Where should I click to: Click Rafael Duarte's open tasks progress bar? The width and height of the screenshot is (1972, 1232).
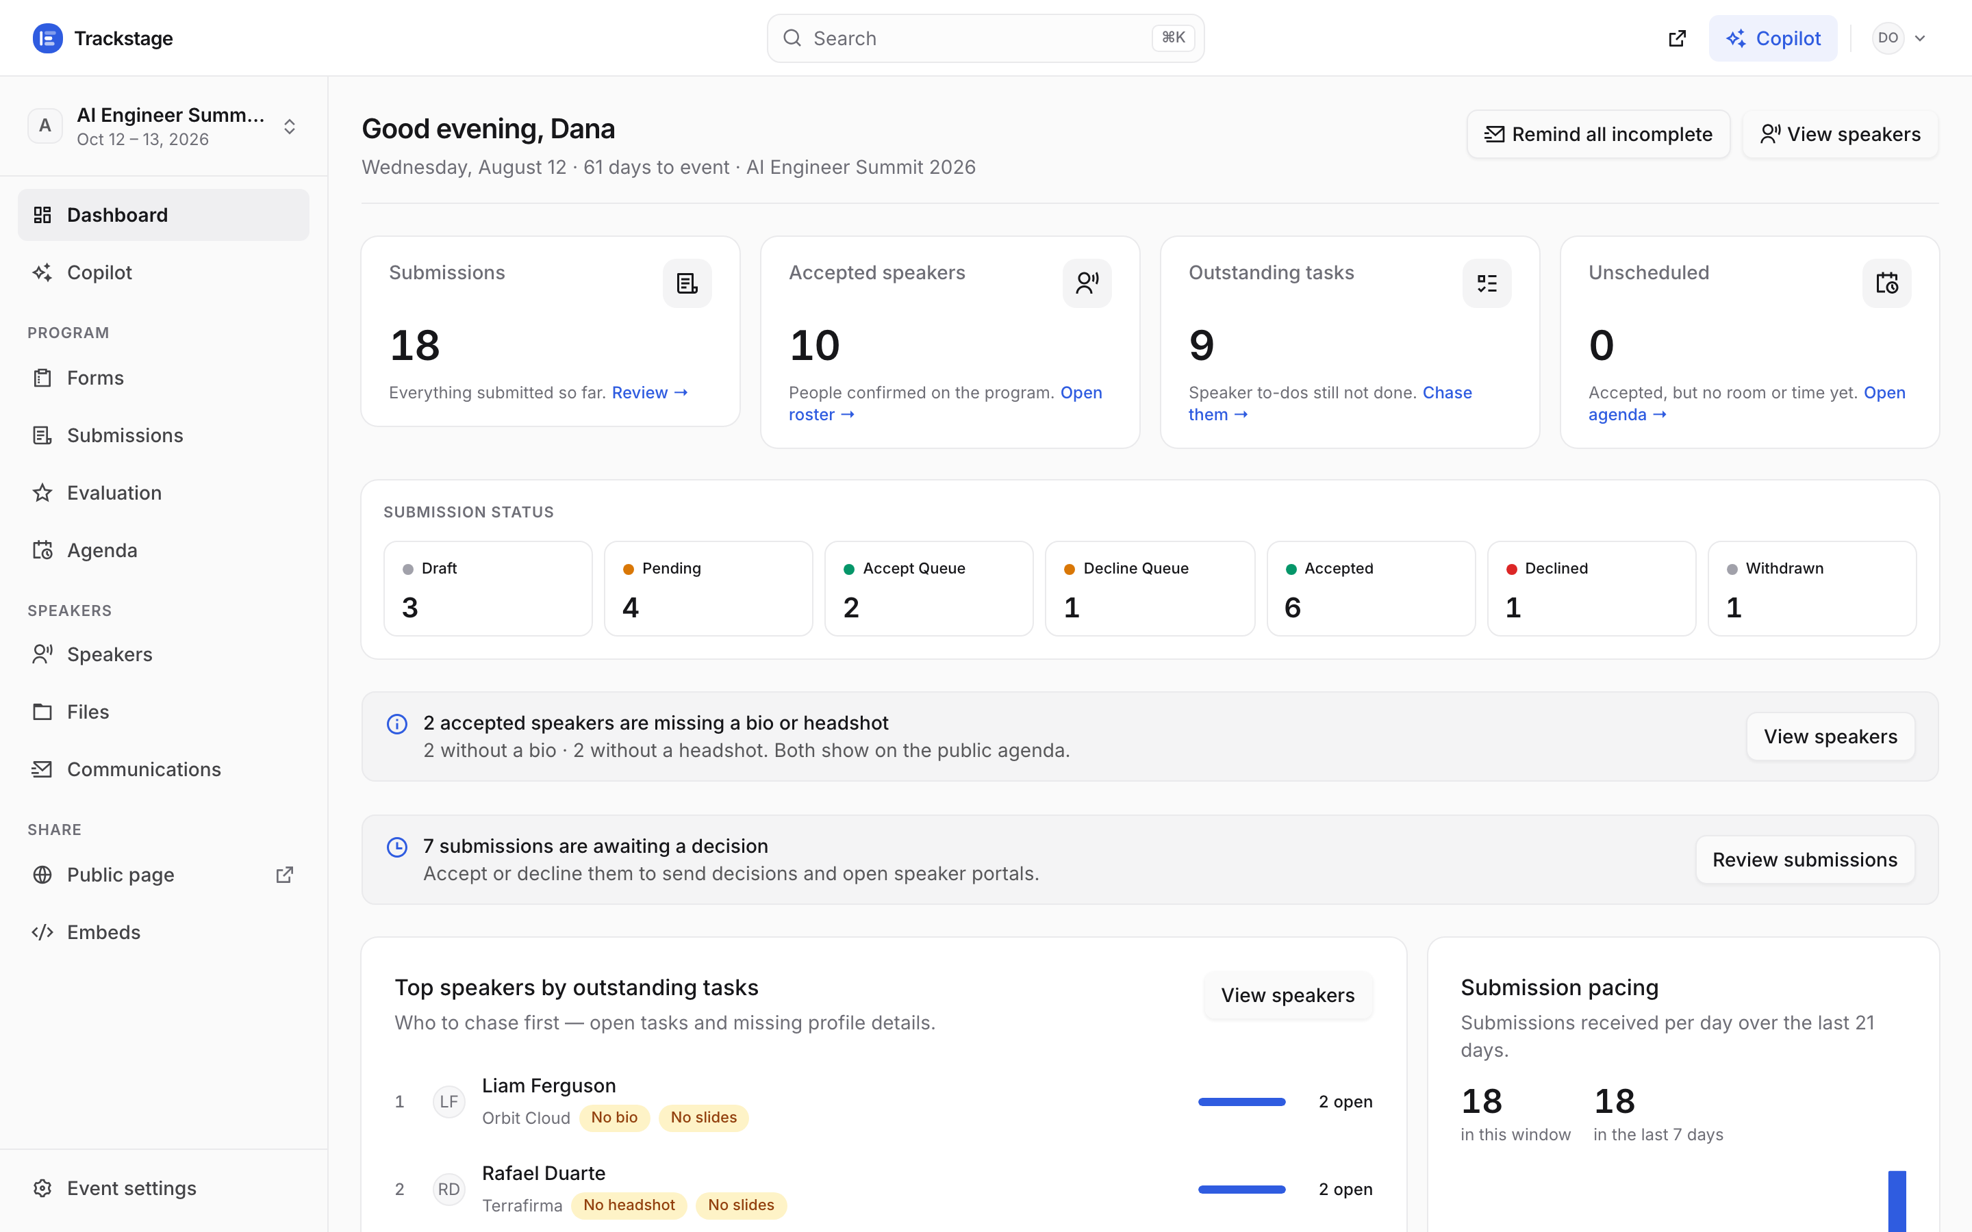click(1241, 1189)
